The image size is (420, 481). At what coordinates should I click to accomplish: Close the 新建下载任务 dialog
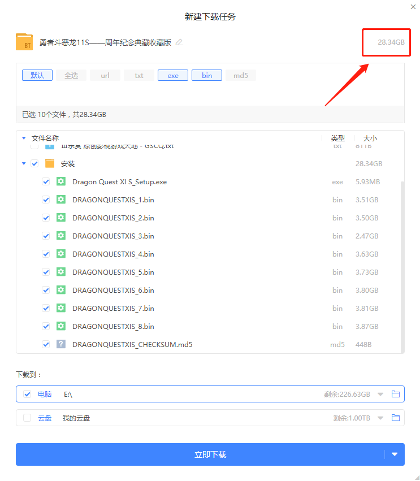[x=413, y=7]
